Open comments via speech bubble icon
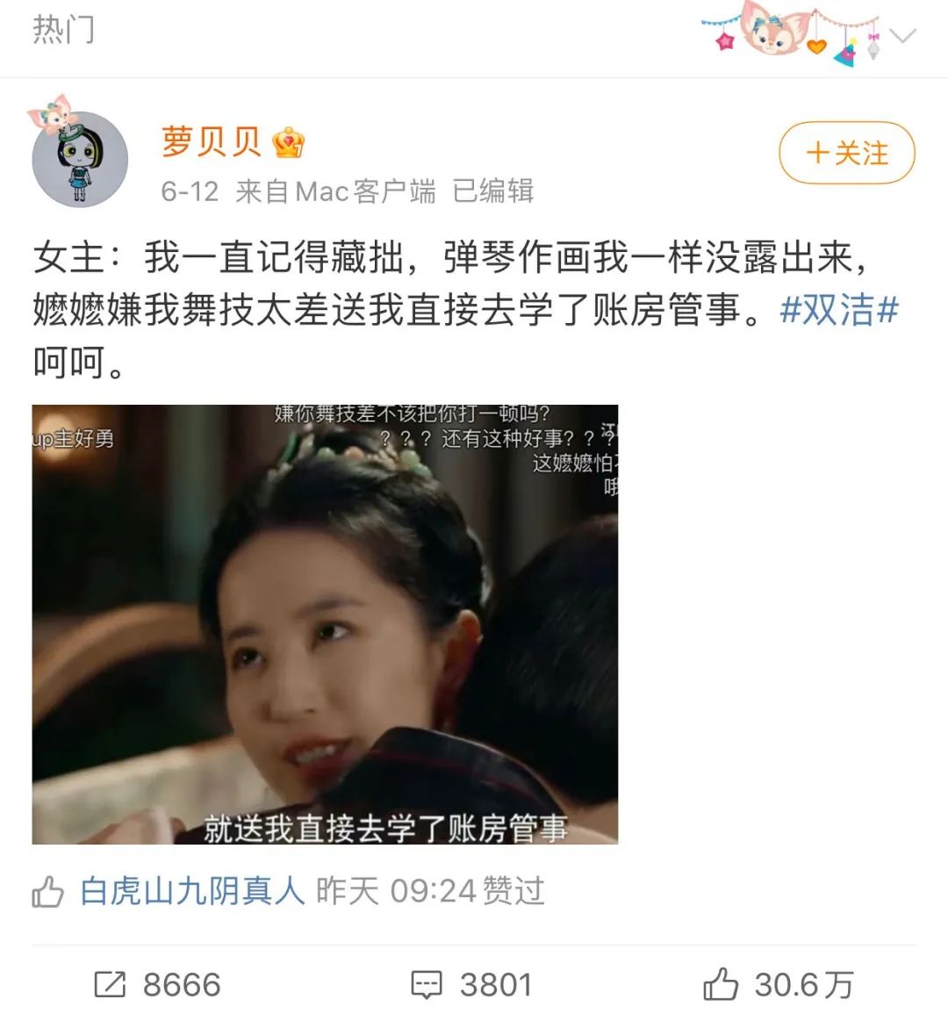The width and height of the screenshot is (948, 1021). pos(427,984)
